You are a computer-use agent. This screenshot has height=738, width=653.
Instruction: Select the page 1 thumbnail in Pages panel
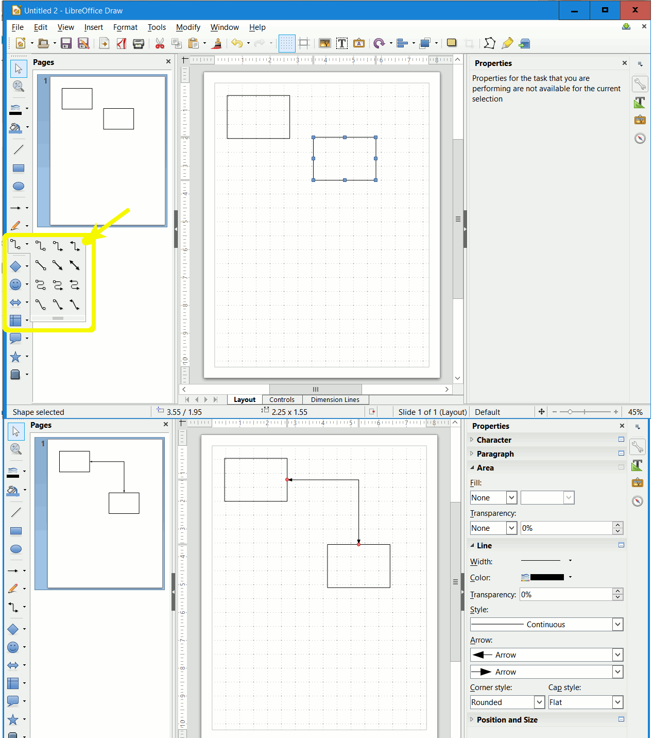(x=101, y=149)
